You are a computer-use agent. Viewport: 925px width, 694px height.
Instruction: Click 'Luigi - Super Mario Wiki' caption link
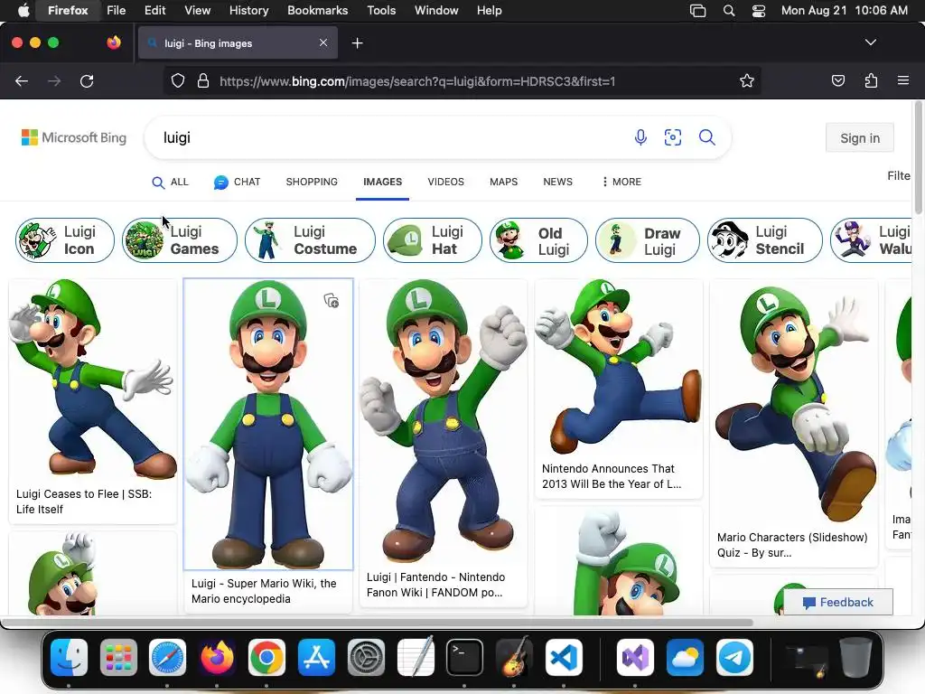tap(264, 591)
